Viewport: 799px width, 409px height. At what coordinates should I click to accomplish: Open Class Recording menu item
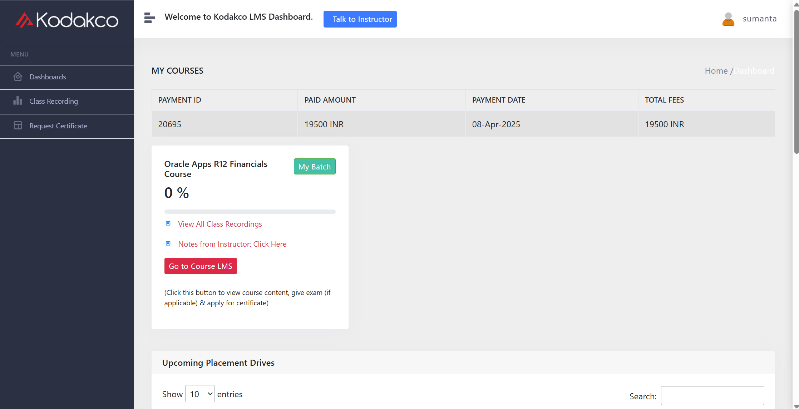[x=54, y=101]
